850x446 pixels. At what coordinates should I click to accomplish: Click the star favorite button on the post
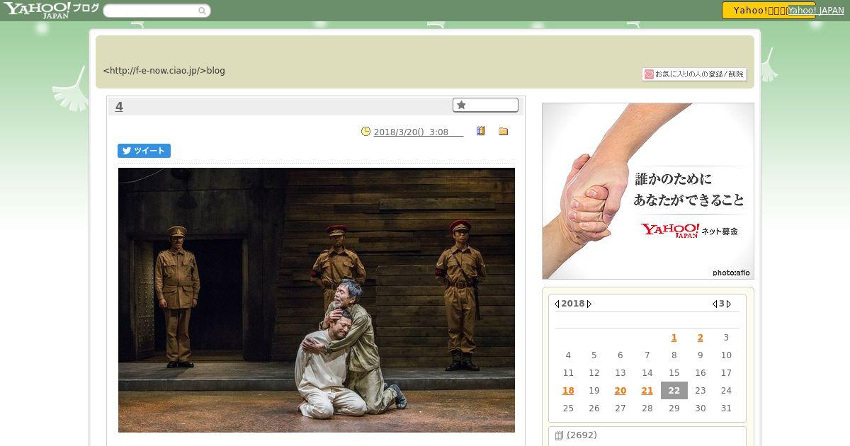pos(485,105)
